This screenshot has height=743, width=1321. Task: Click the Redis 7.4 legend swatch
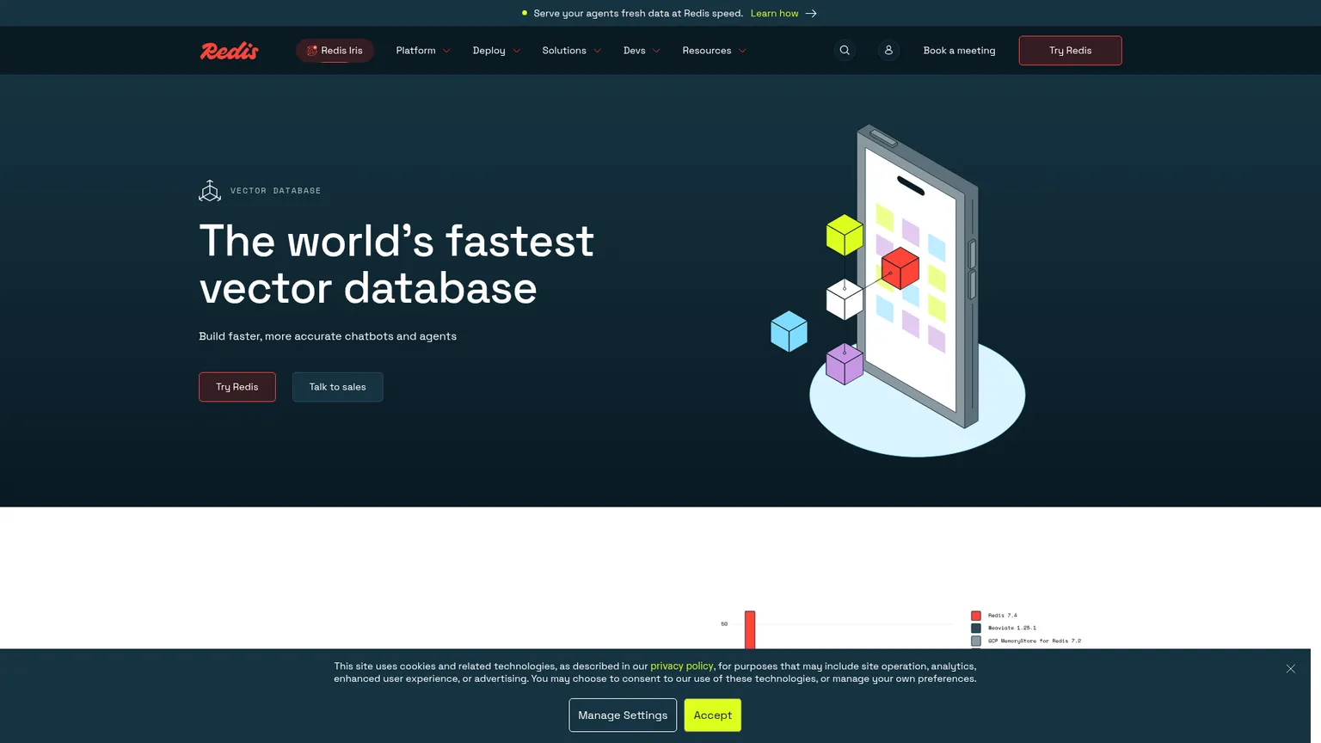pos(976,616)
